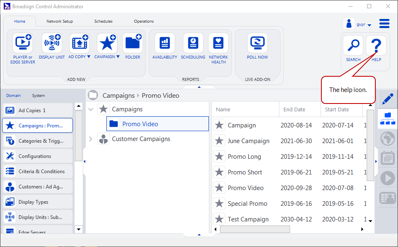Expand the right side panel arrow
The height and width of the screenshot is (247, 398).
click(x=376, y=161)
